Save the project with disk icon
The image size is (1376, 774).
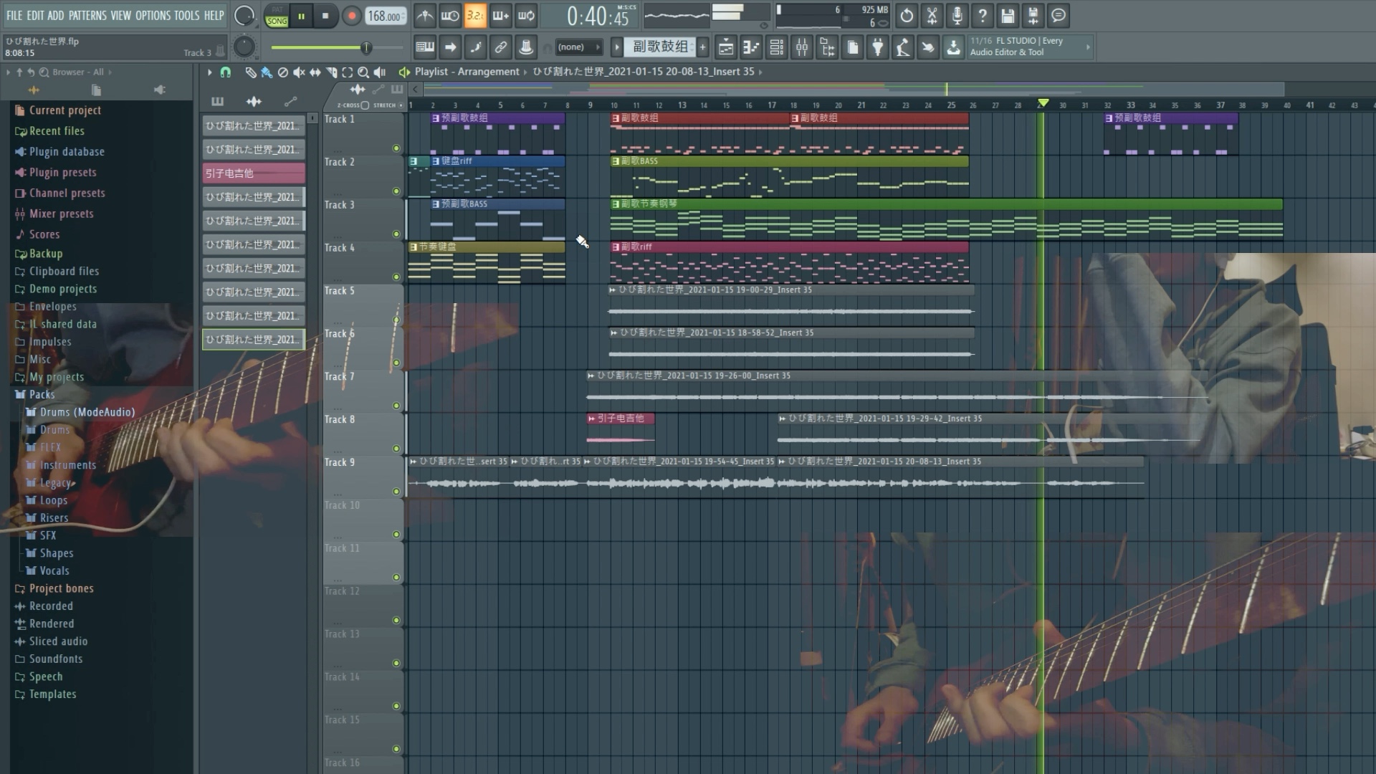(1008, 15)
